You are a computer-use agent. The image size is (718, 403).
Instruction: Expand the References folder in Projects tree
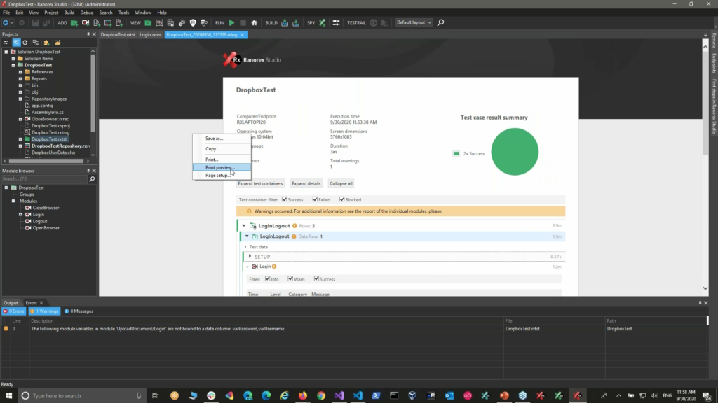pyautogui.click(x=20, y=72)
